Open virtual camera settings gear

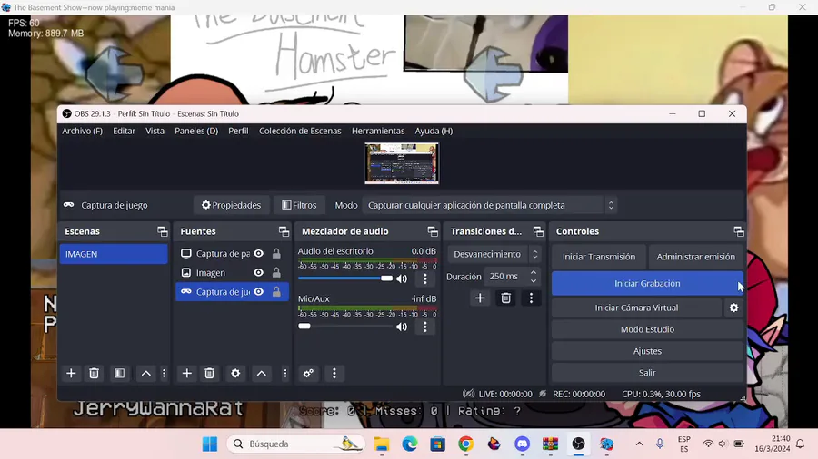[x=734, y=308]
